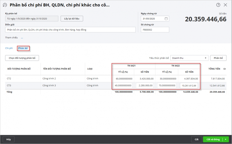Expand the Tiêu thức phân bổ dropdown
Image resolution: width=232 pixels, height=144 pixels.
(x=206, y=58)
